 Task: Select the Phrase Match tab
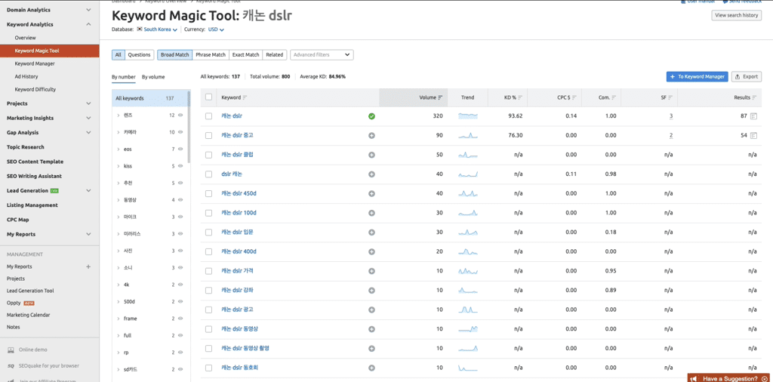[x=211, y=54]
